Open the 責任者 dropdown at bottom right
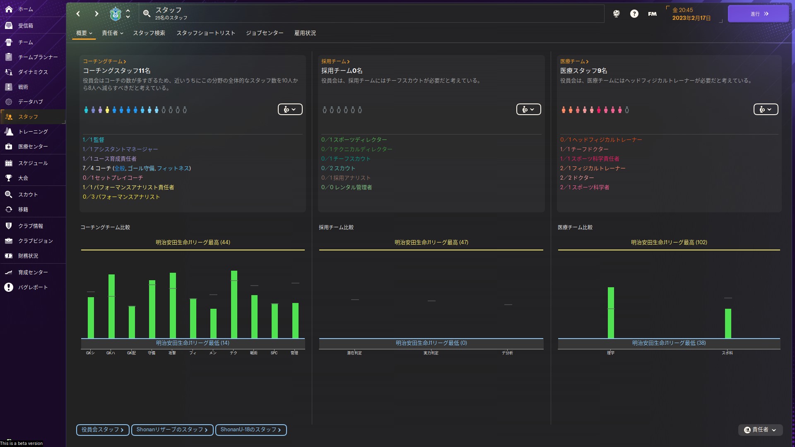The width and height of the screenshot is (795, 447). coord(760,430)
